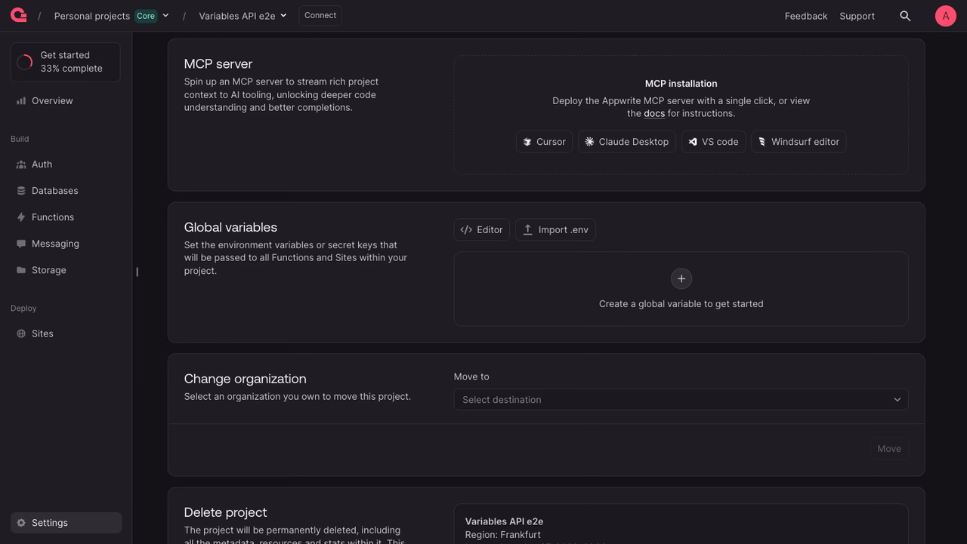The width and height of the screenshot is (967, 544).
Task: Click the "Change organization" heading
Action: (x=246, y=379)
